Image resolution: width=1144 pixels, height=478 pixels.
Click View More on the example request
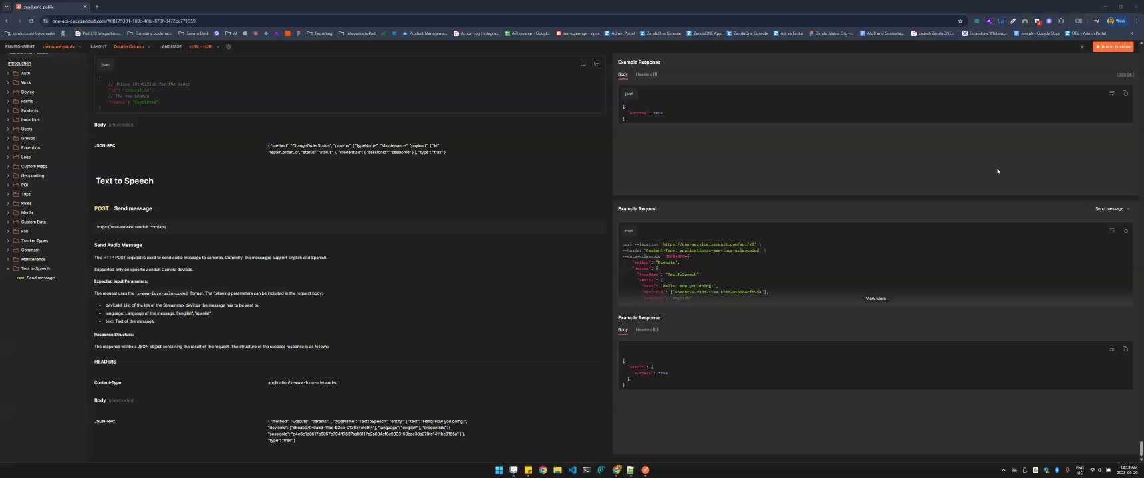[875, 299]
